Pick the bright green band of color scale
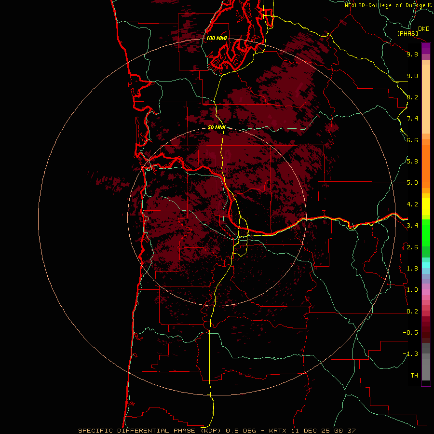 click(426, 232)
